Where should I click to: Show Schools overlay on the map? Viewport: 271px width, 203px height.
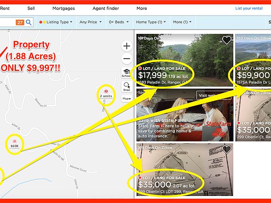pyautogui.click(x=127, y=73)
